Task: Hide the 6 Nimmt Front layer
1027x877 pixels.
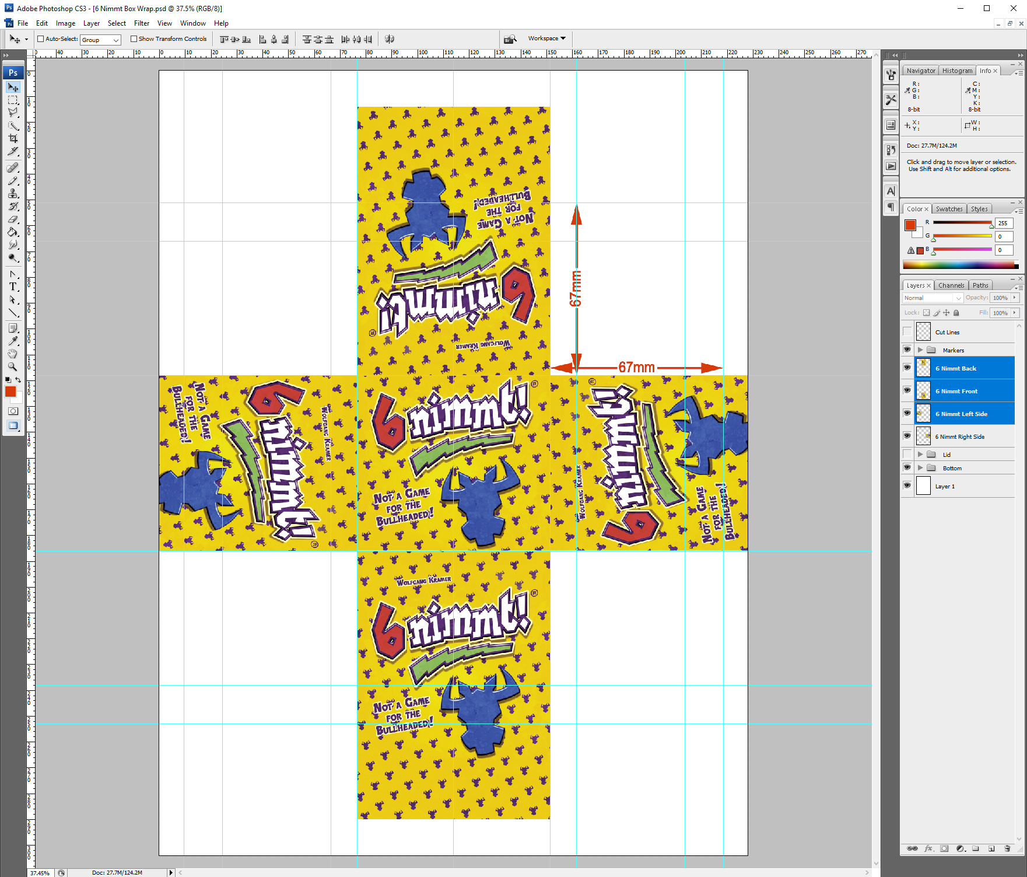Action: (x=907, y=390)
